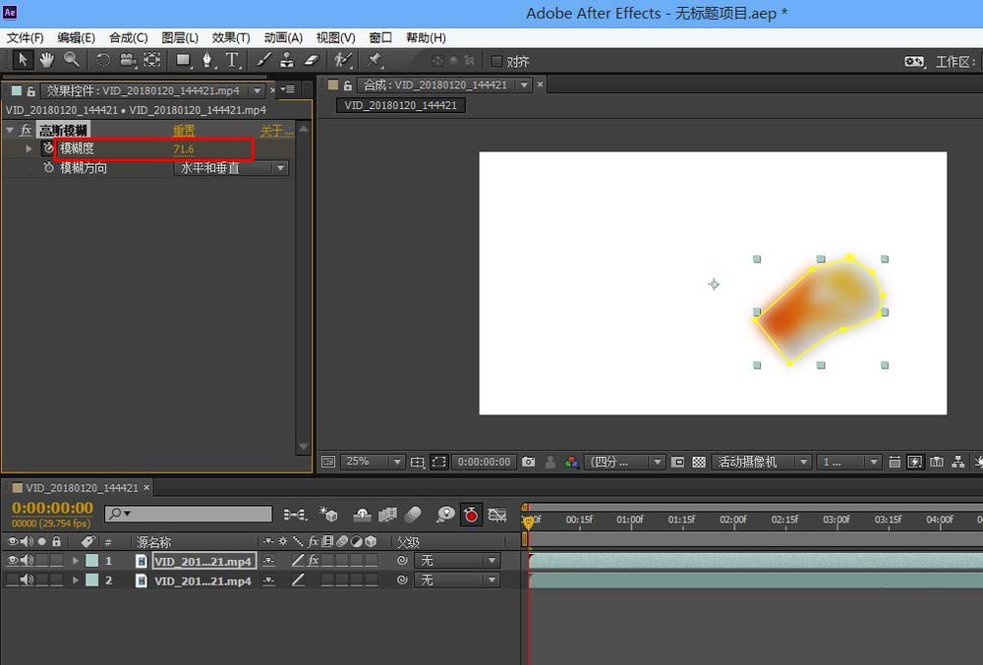Select the Eraser tool
Image resolution: width=983 pixels, height=665 pixels.
coord(313,61)
